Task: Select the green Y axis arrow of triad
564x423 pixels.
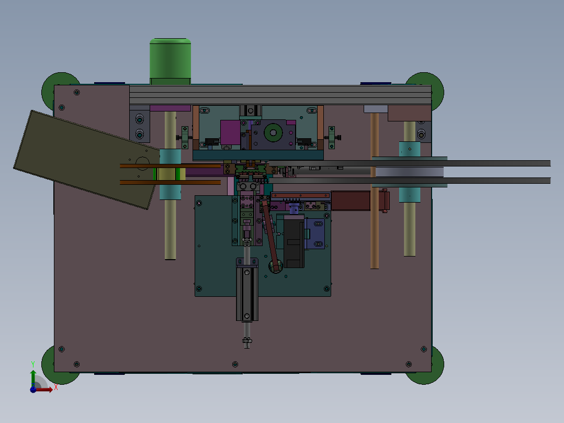Action: coord(33,378)
